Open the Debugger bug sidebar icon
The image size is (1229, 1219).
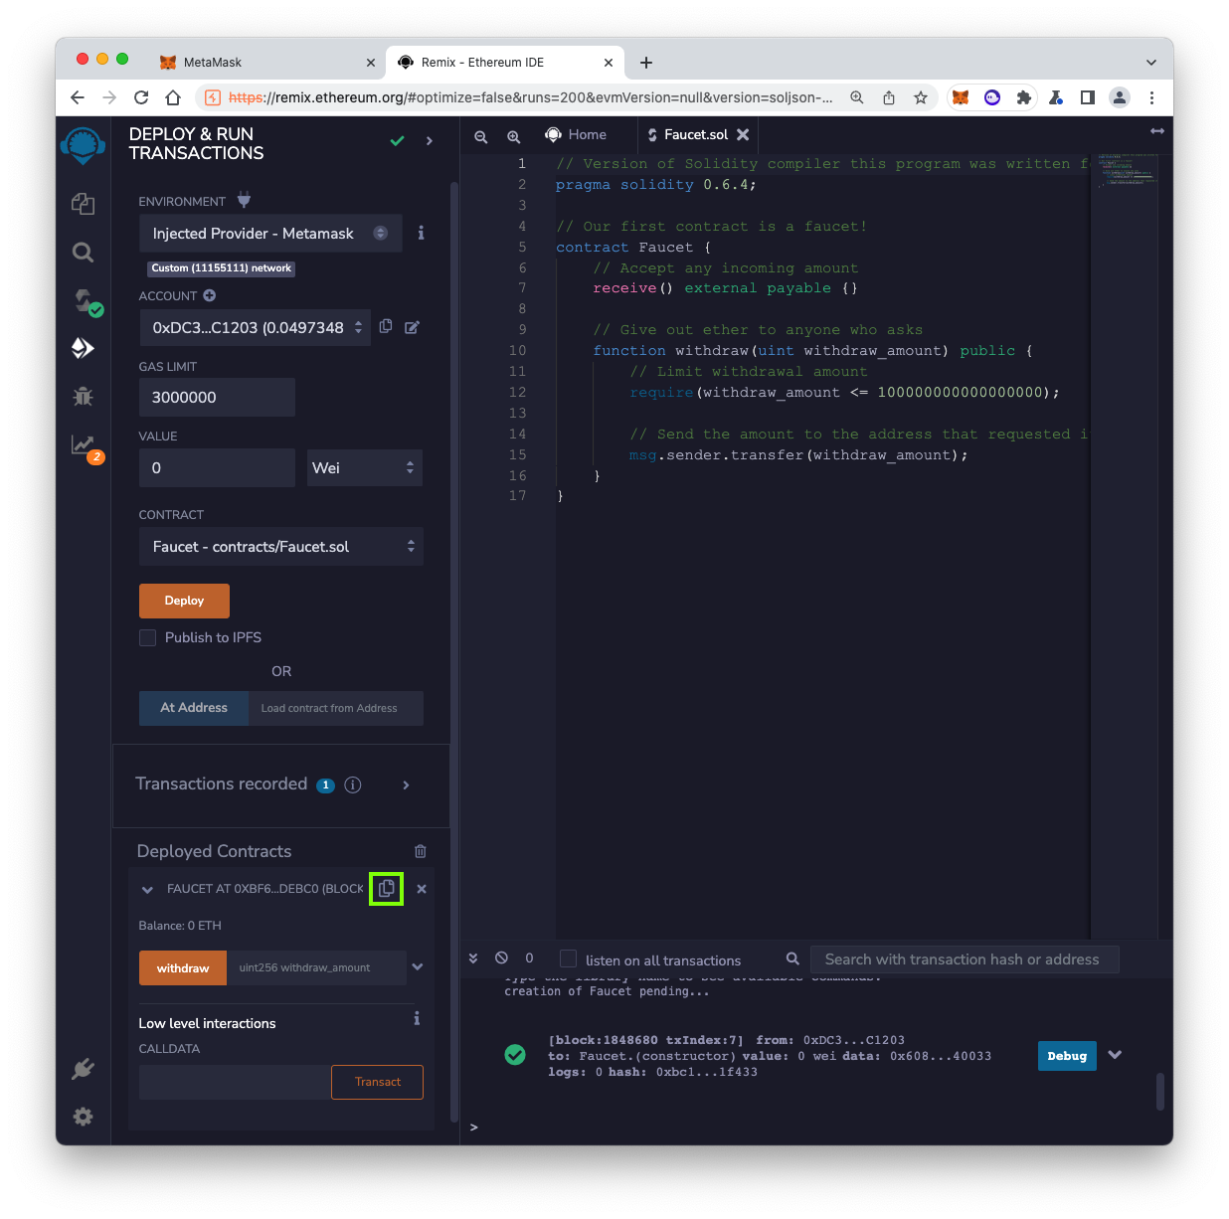(83, 397)
